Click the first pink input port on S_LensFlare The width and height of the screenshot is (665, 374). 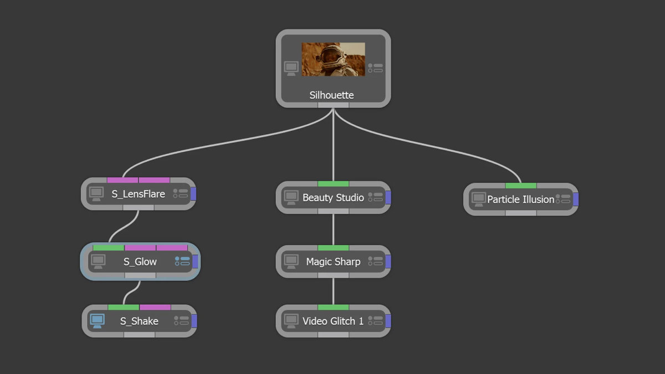point(122,180)
